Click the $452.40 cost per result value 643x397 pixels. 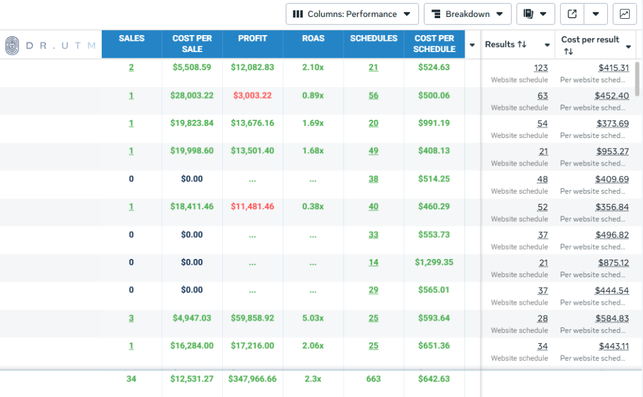coord(611,95)
